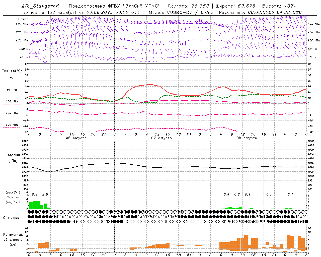Click the (мм/3ч.) precipitation unit label
This screenshot has width=321, height=257.
tap(13, 192)
